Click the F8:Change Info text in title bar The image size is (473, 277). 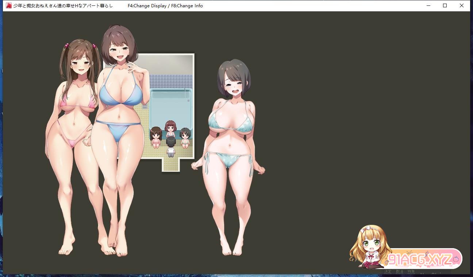[x=187, y=6]
